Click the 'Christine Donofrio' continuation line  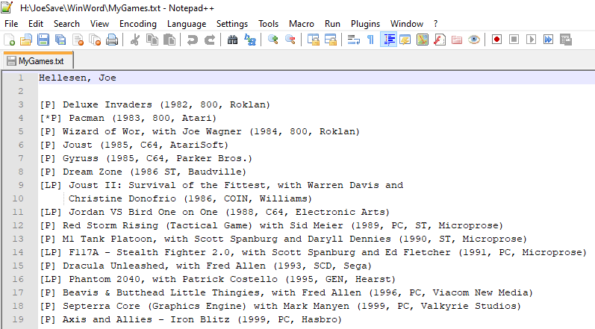pyautogui.click(x=190, y=198)
